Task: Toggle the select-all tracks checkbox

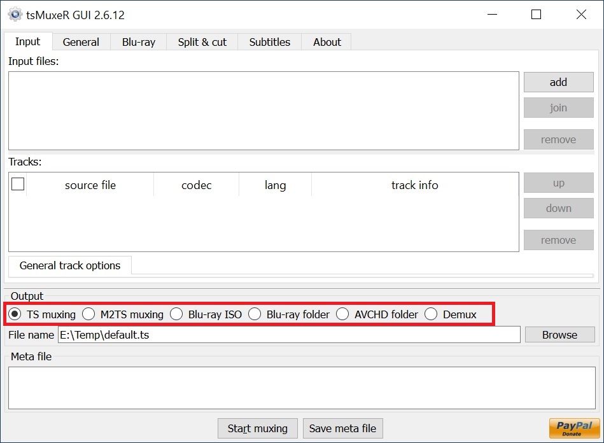Action: click(x=18, y=184)
